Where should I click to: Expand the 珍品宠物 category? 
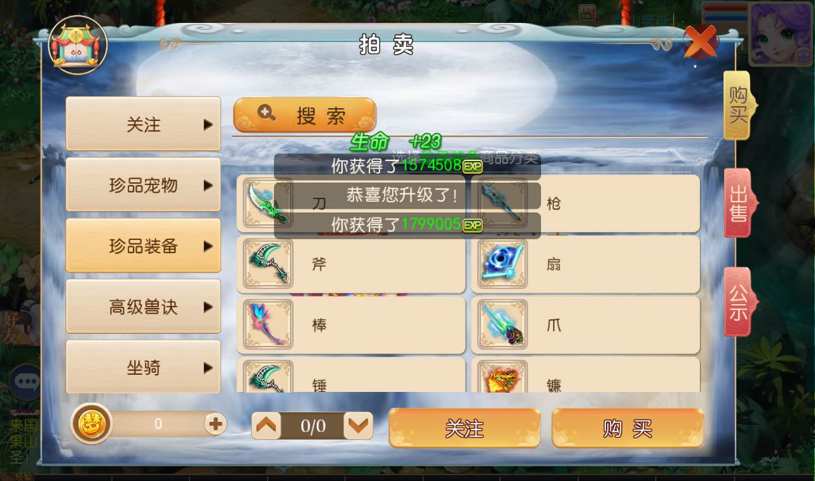coord(143,185)
